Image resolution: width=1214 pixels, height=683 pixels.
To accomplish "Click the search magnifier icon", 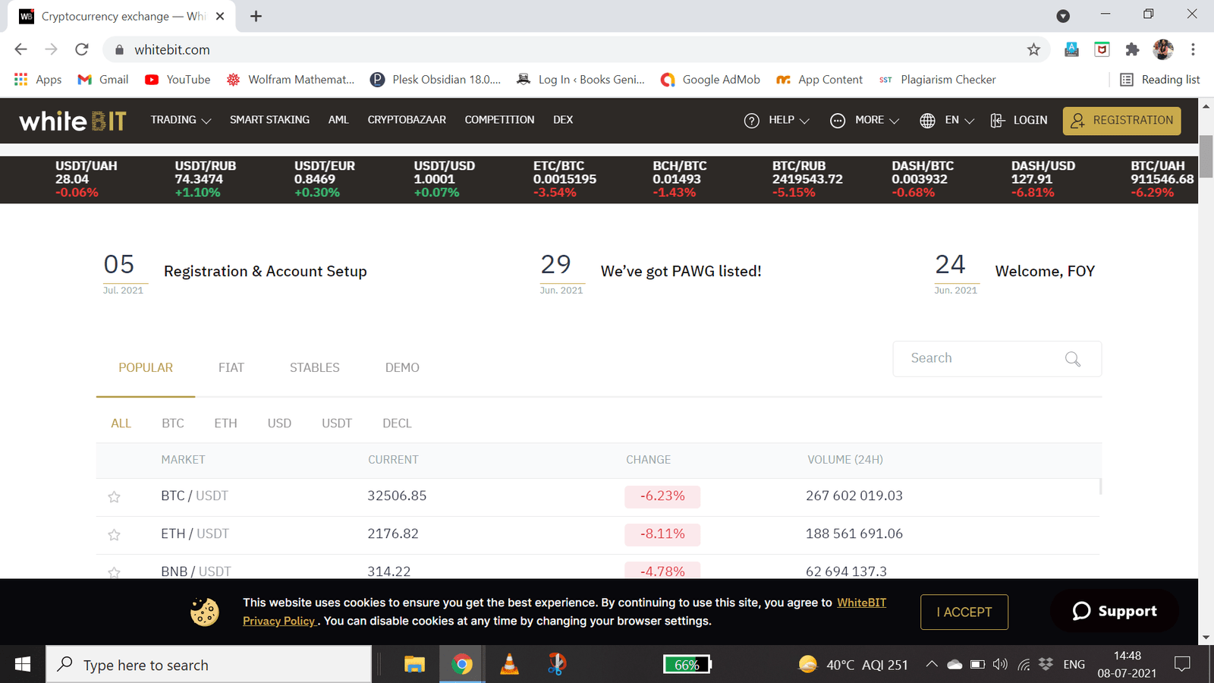I will coord(1072,359).
